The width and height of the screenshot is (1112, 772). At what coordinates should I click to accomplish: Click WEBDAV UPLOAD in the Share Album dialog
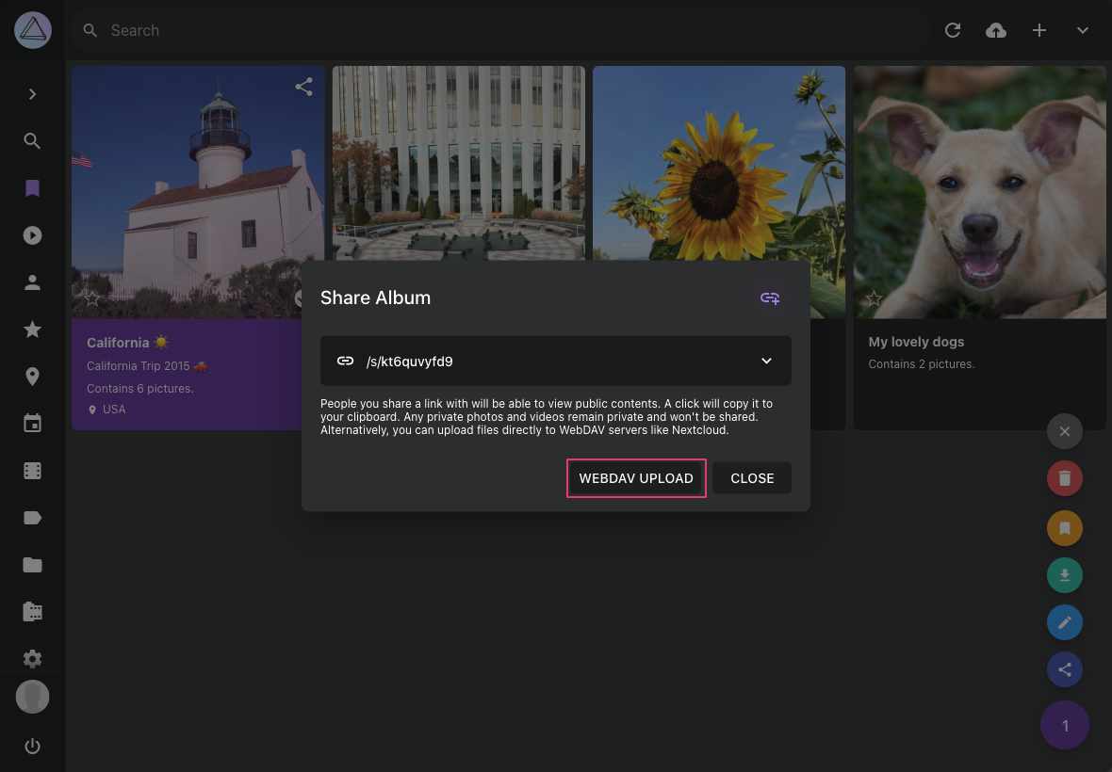pyautogui.click(x=636, y=477)
